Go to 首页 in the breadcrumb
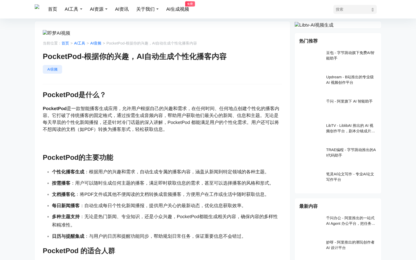Viewport: 416px width, 260px height. click(x=65, y=43)
